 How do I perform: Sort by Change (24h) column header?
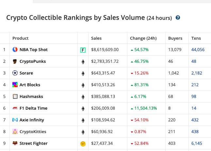click(143, 38)
